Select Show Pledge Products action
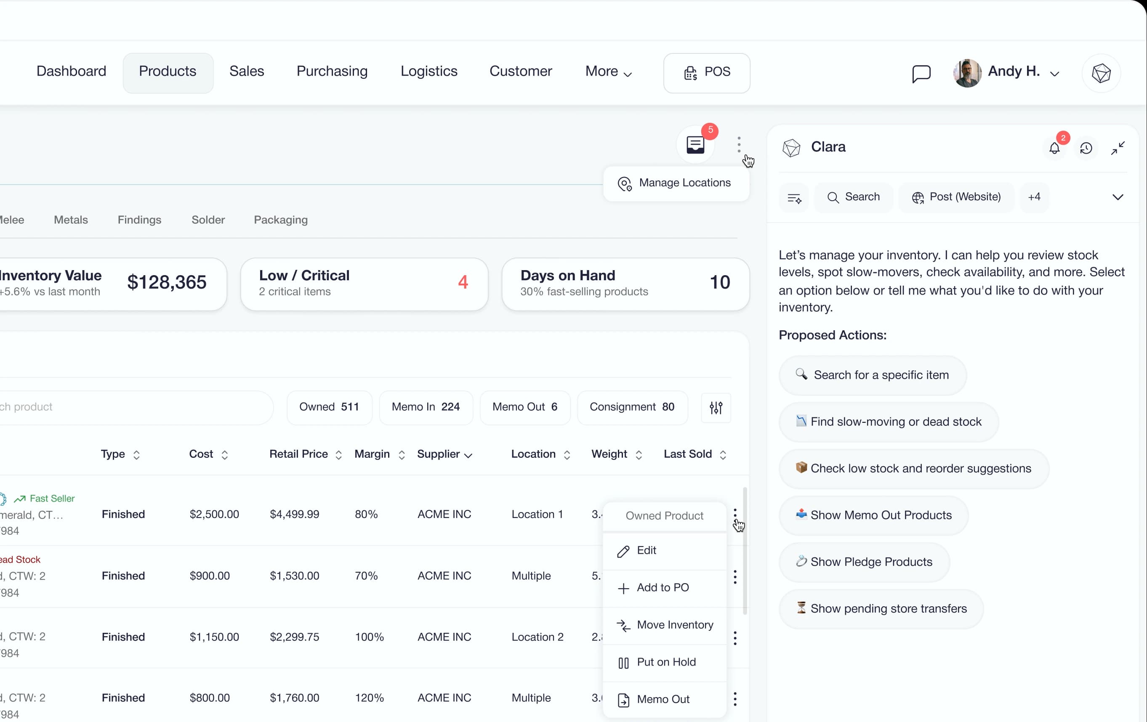 864,562
